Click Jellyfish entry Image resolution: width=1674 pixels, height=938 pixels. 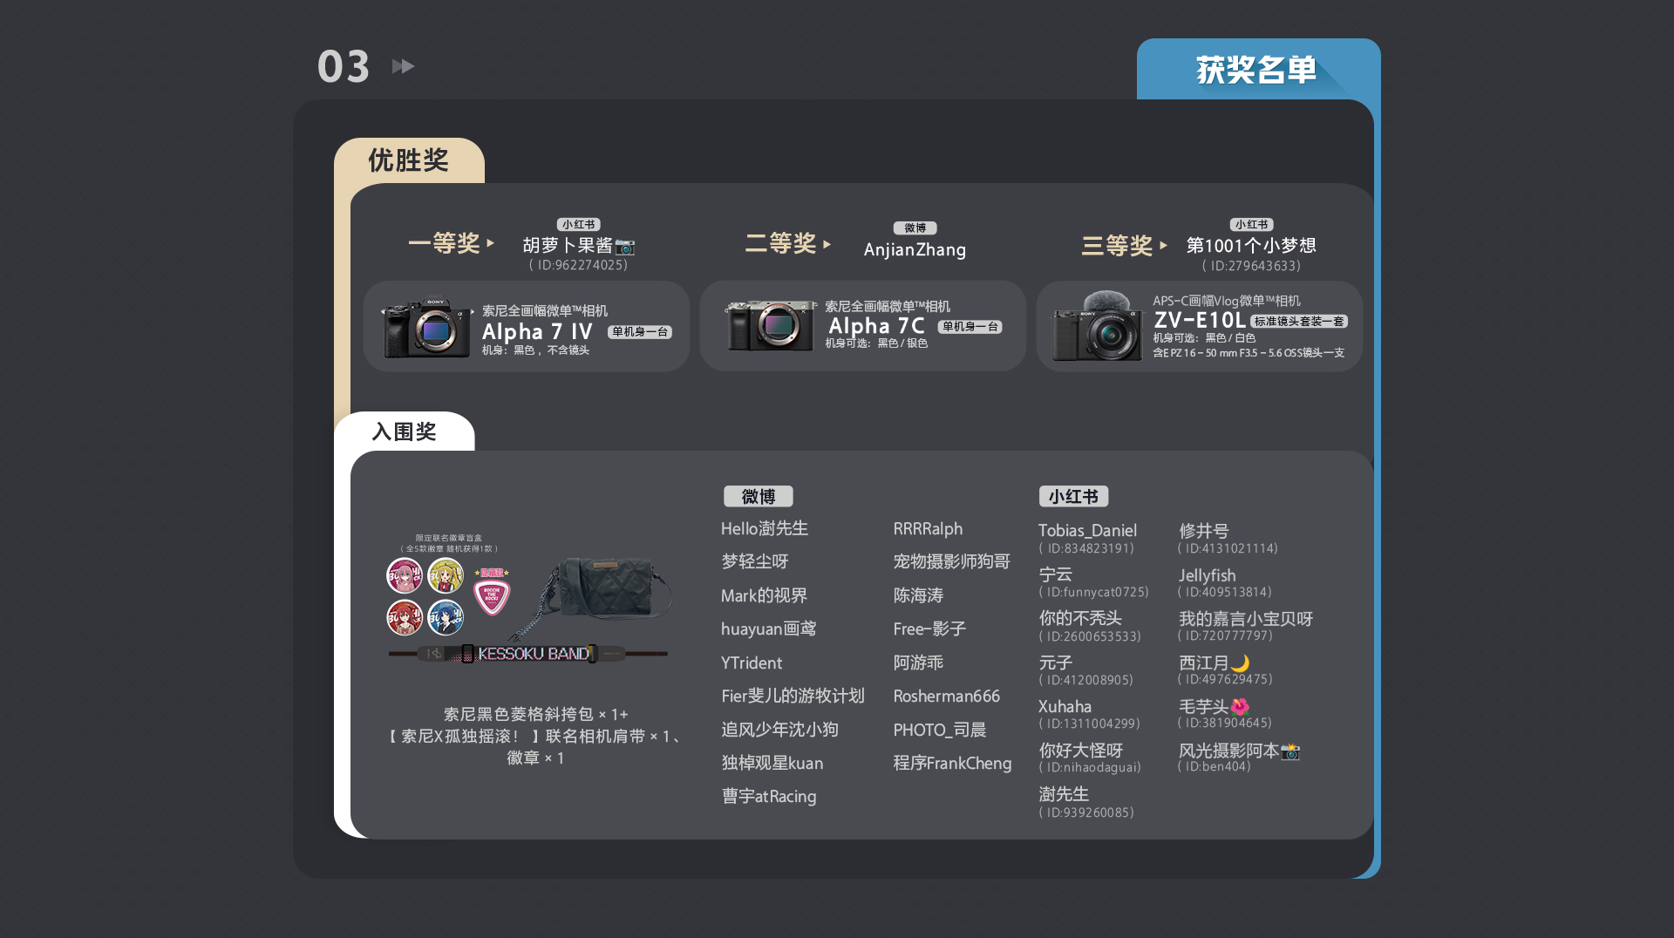tap(1207, 576)
